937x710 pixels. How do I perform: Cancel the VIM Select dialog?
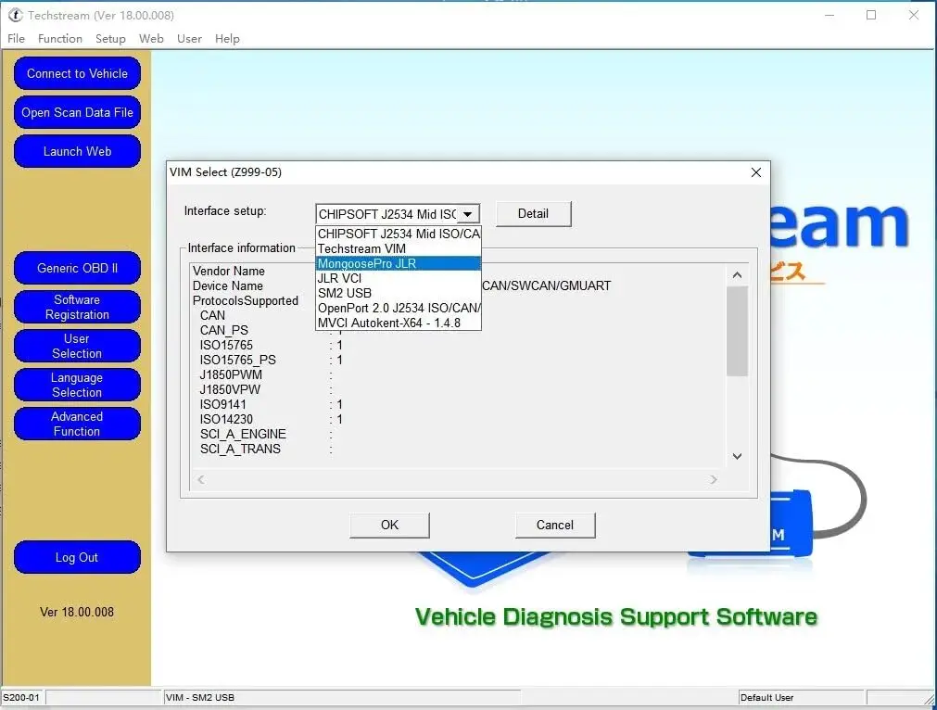coord(554,525)
